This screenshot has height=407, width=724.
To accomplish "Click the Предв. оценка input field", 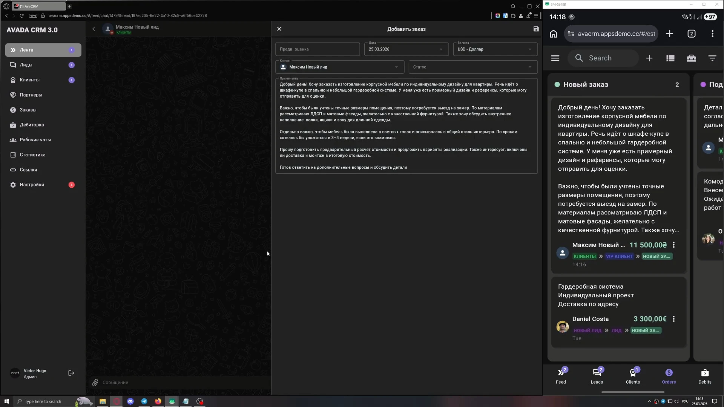I will (317, 49).
